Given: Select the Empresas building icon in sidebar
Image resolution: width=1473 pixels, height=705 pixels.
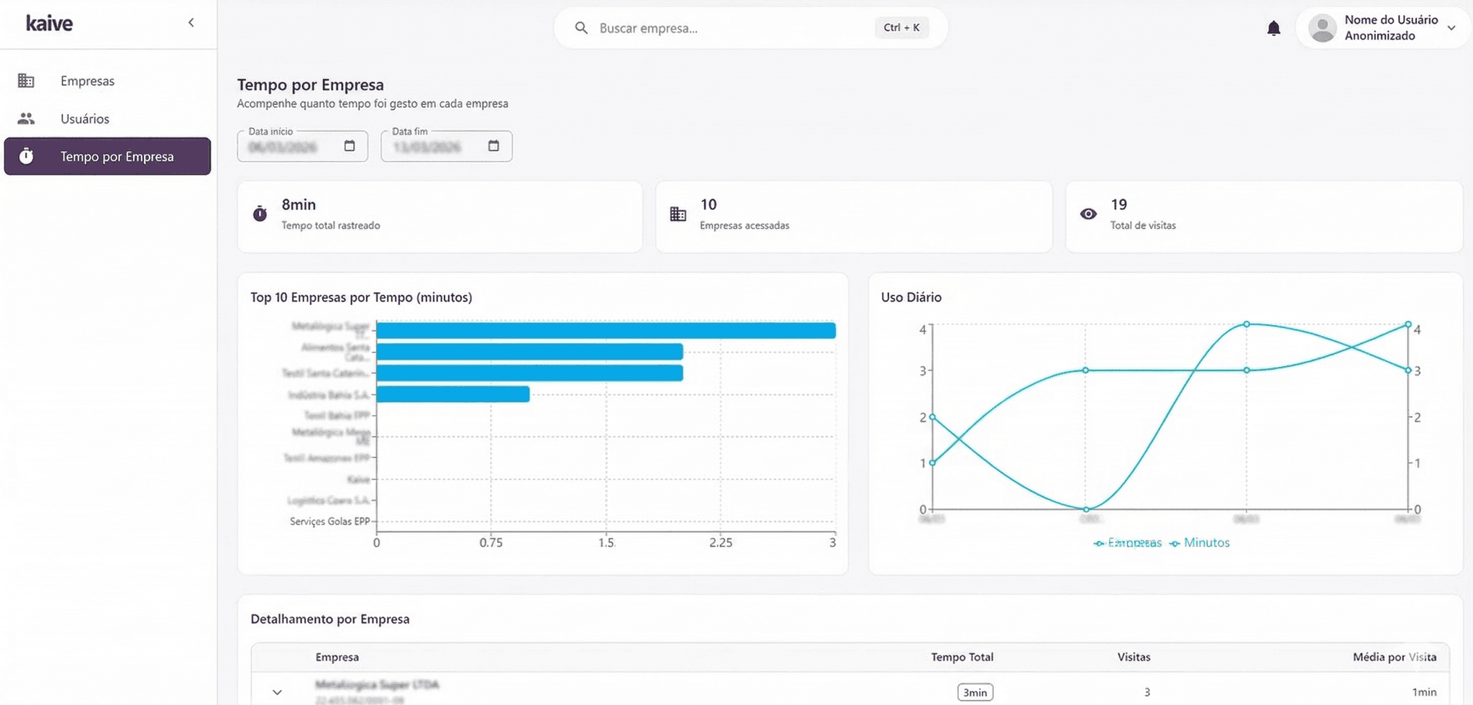Looking at the screenshot, I should pyautogui.click(x=27, y=81).
